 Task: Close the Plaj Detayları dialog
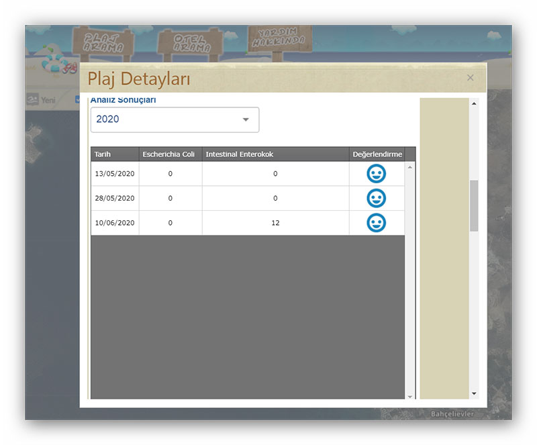[470, 78]
